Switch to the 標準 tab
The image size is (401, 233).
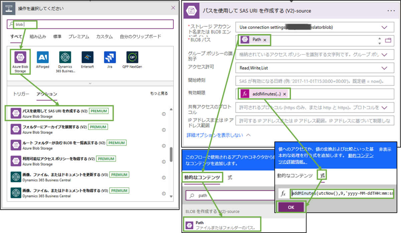click(57, 37)
